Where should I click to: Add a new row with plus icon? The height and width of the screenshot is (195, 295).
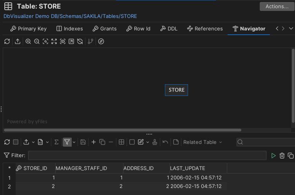click(x=94, y=142)
